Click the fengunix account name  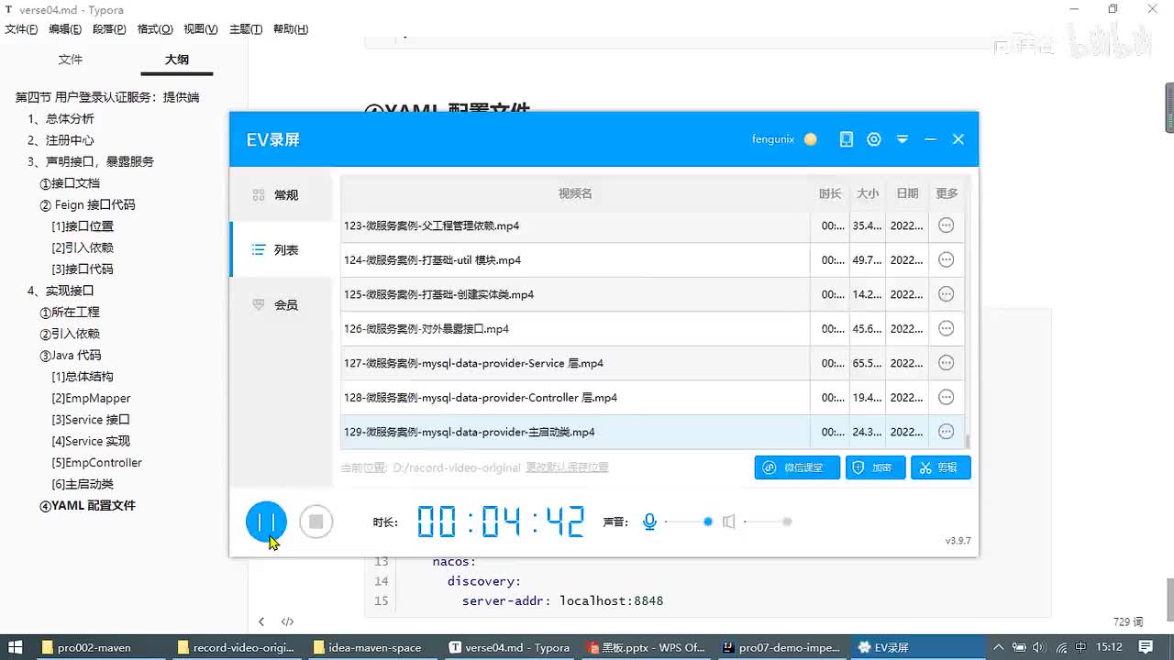point(773,139)
